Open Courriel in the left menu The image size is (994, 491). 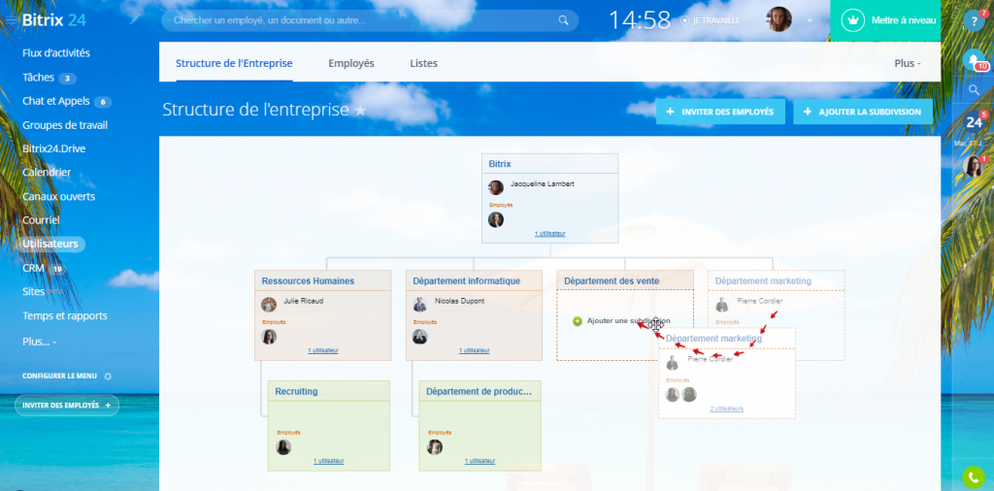coord(41,220)
